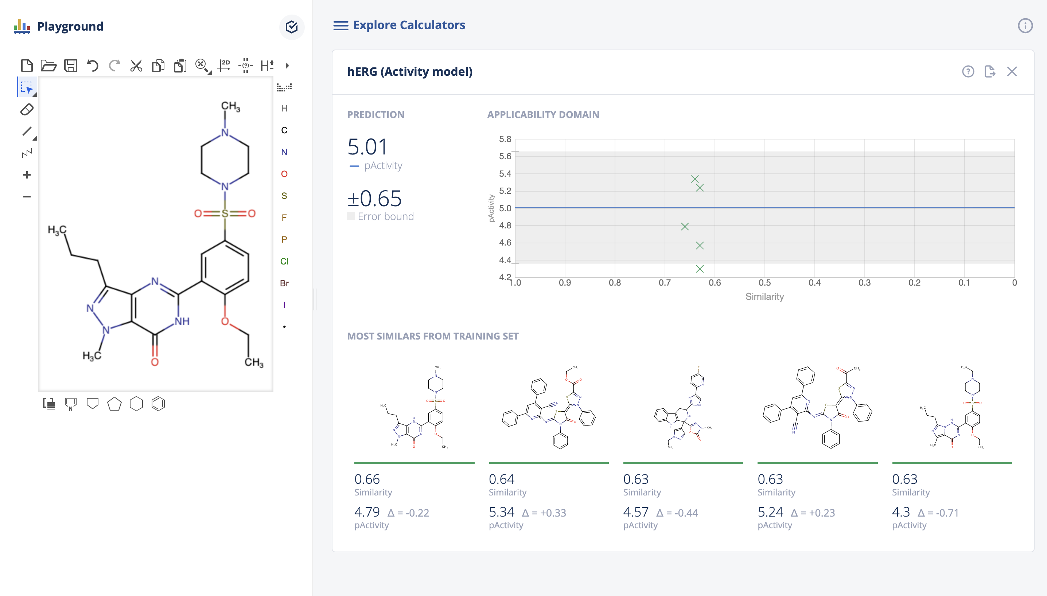
Task: Open hERG model help button
Action: click(x=968, y=72)
